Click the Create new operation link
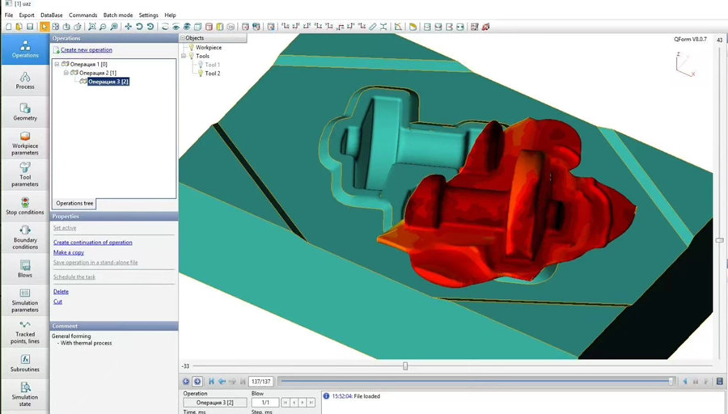 click(x=86, y=50)
